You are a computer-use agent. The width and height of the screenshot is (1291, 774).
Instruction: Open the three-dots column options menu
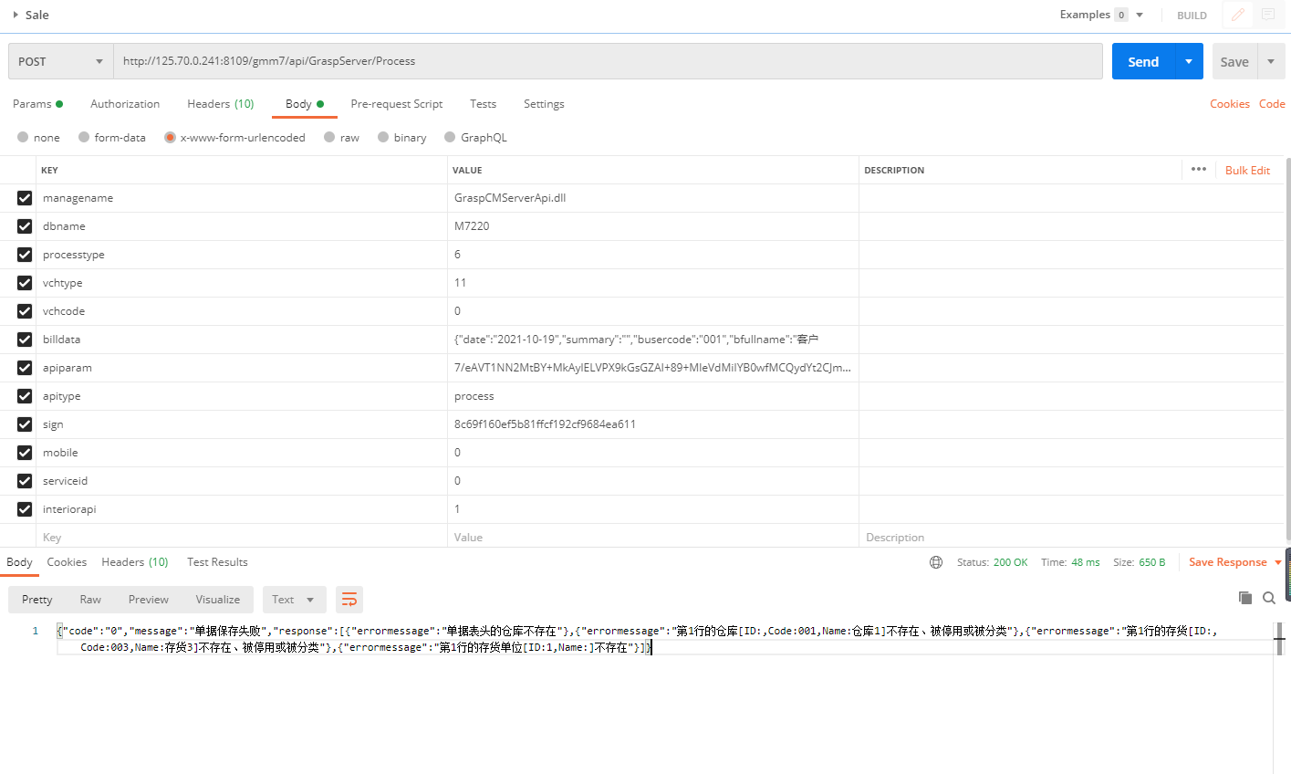pos(1199,169)
